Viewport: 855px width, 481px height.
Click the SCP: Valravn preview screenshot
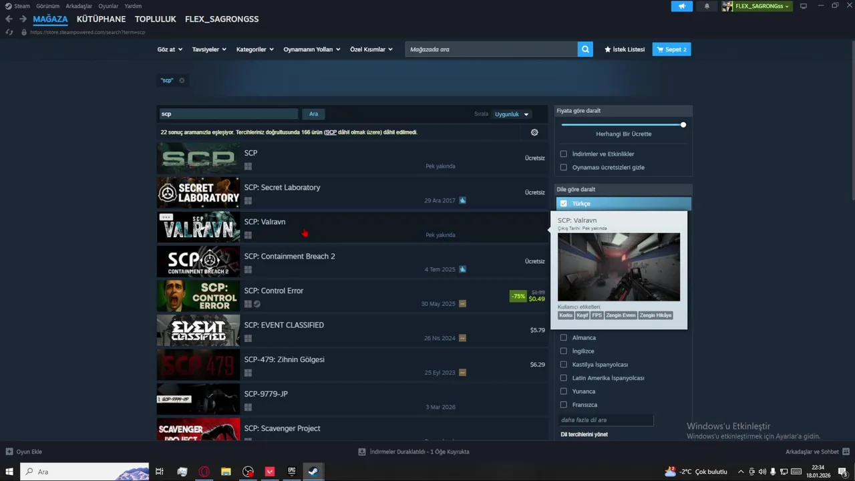(619, 267)
